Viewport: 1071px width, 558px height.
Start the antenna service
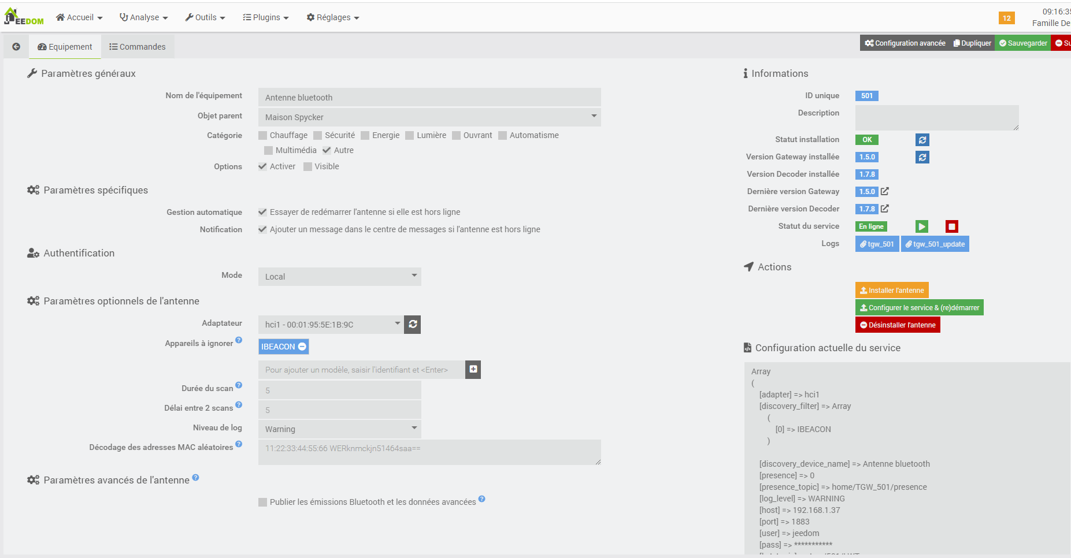click(922, 226)
